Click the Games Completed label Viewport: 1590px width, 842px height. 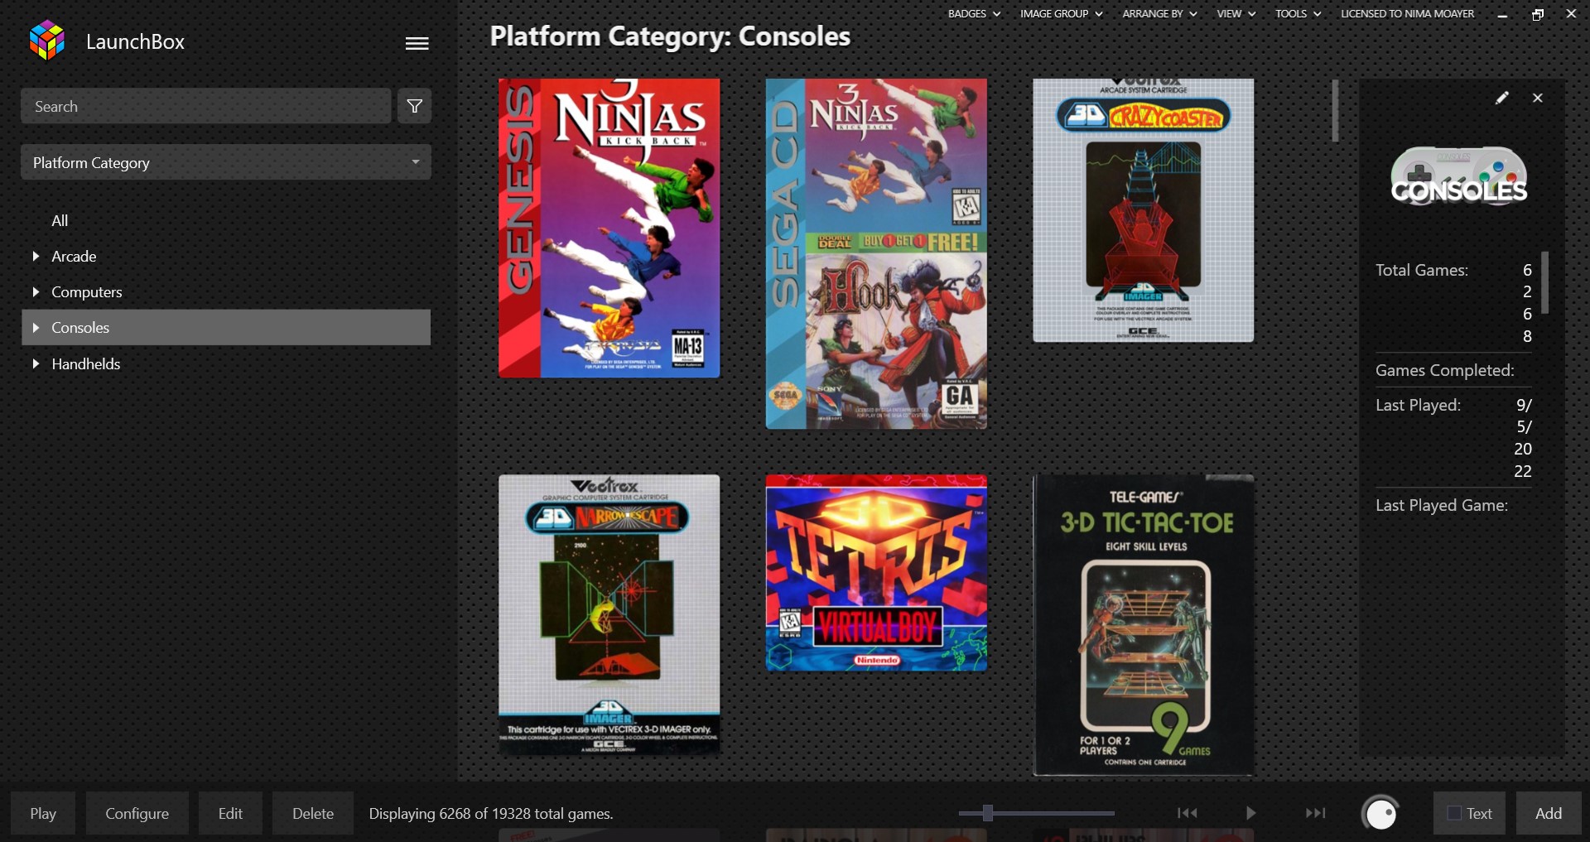point(1444,370)
